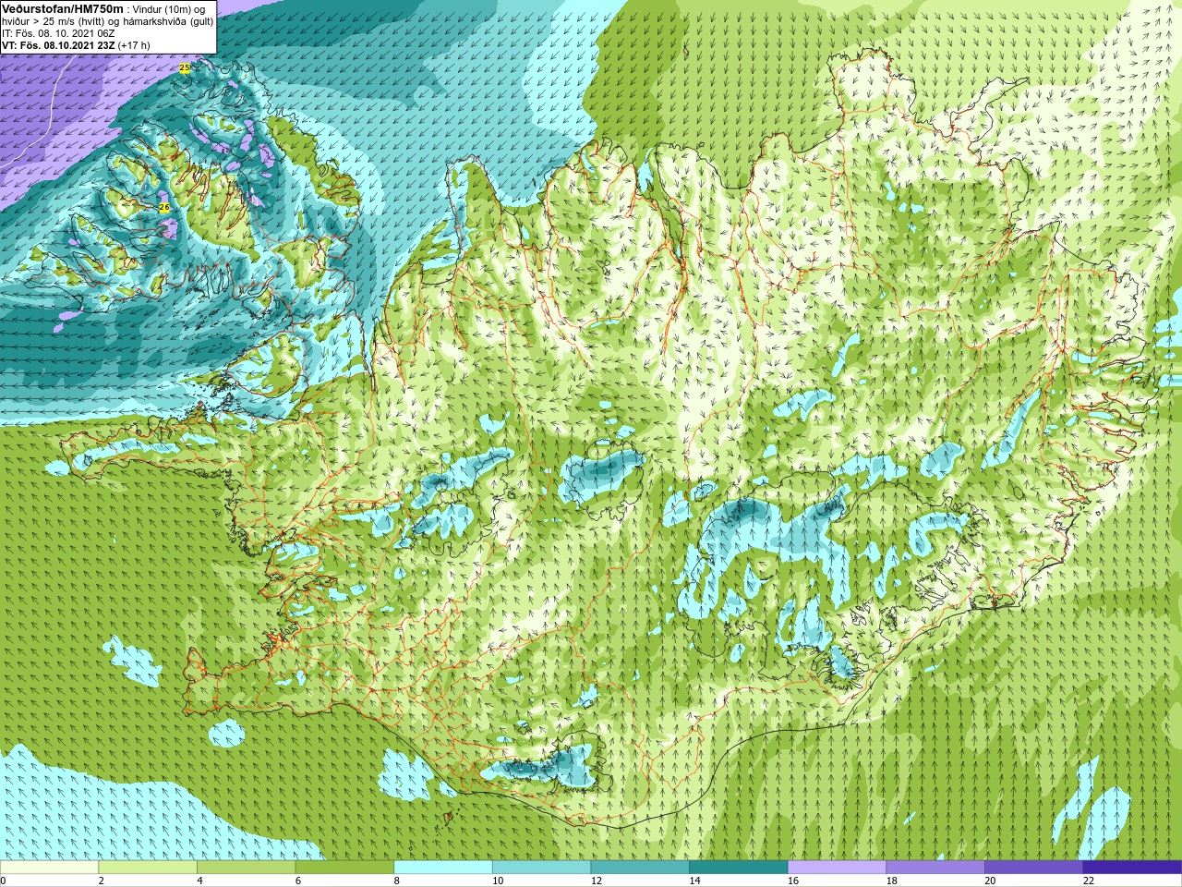Click the 'VT: Fös. 08.10.2021 23Z (+17 h)' line
This screenshot has width=1182, height=887.
pos(76,45)
